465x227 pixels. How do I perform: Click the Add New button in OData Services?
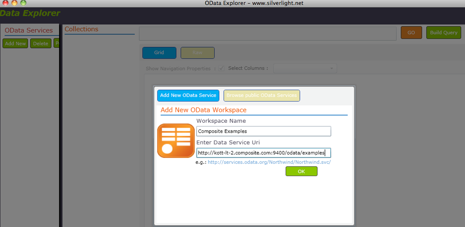[x=16, y=44]
